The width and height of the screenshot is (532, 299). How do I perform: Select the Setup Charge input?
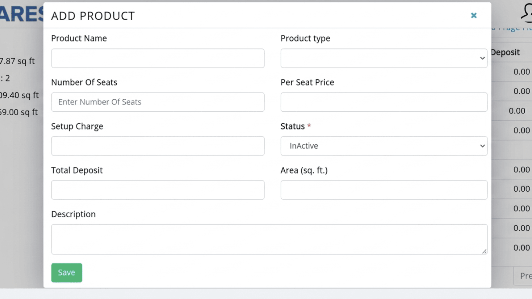pyautogui.click(x=158, y=146)
